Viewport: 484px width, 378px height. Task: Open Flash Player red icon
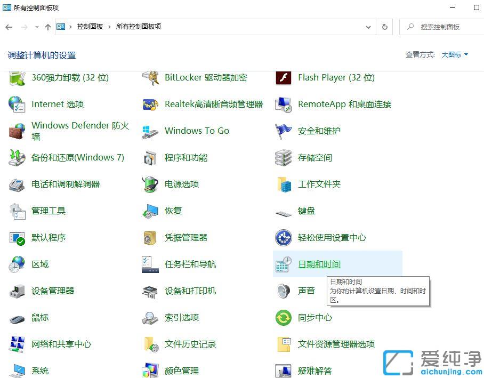click(x=284, y=78)
